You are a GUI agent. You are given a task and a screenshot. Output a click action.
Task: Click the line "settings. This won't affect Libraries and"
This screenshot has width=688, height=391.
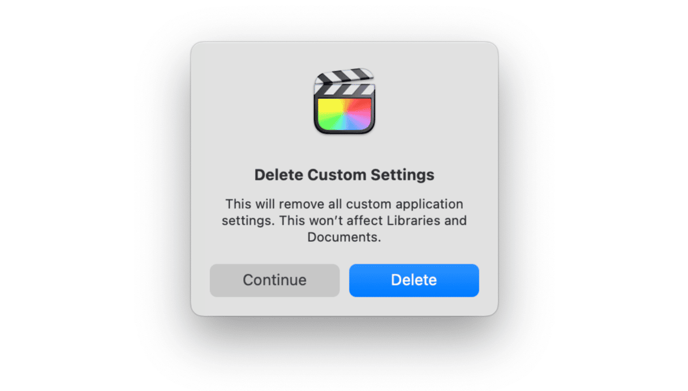(x=344, y=220)
